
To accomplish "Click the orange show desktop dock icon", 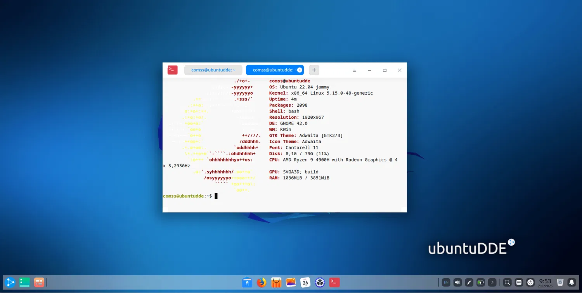I will [39, 282].
